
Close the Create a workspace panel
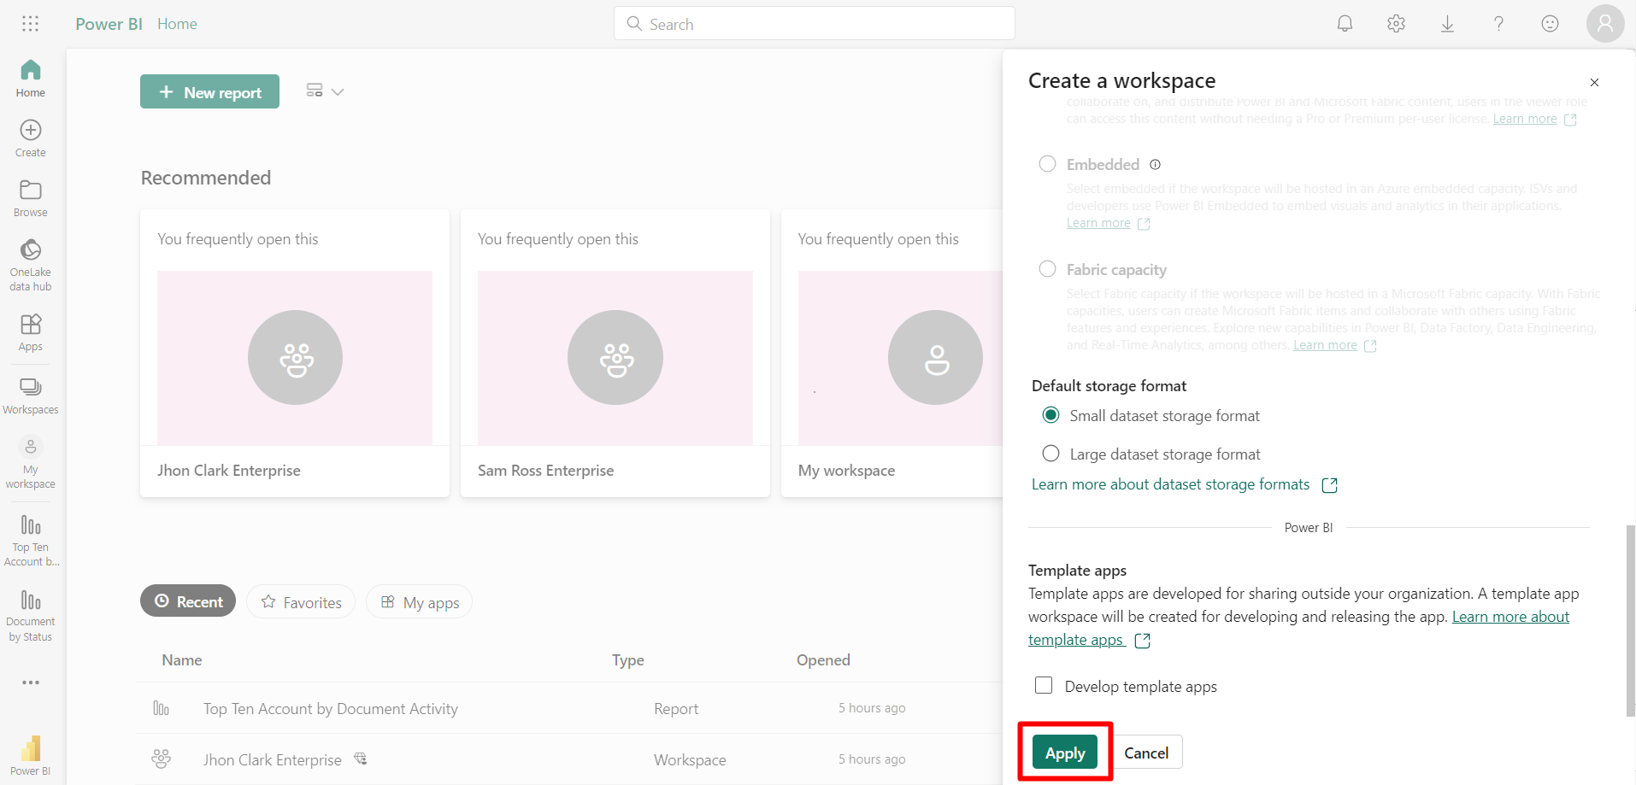pyautogui.click(x=1594, y=82)
